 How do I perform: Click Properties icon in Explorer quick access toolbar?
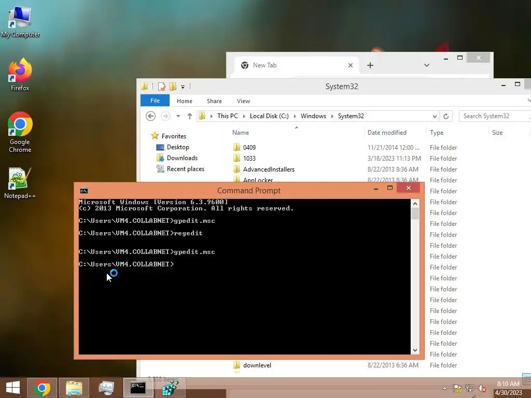162,87
